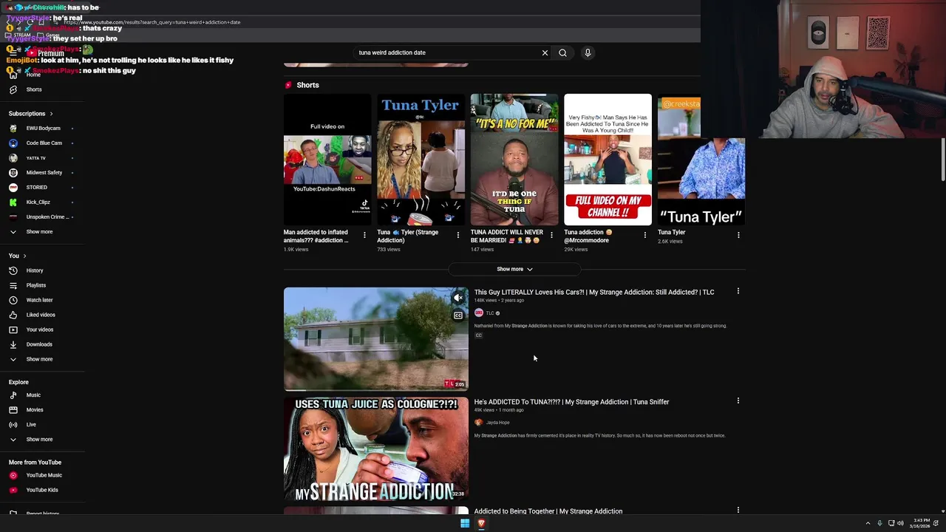
Task: Open He's ADDICTED To TUNA video title
Action: (571, 402)
